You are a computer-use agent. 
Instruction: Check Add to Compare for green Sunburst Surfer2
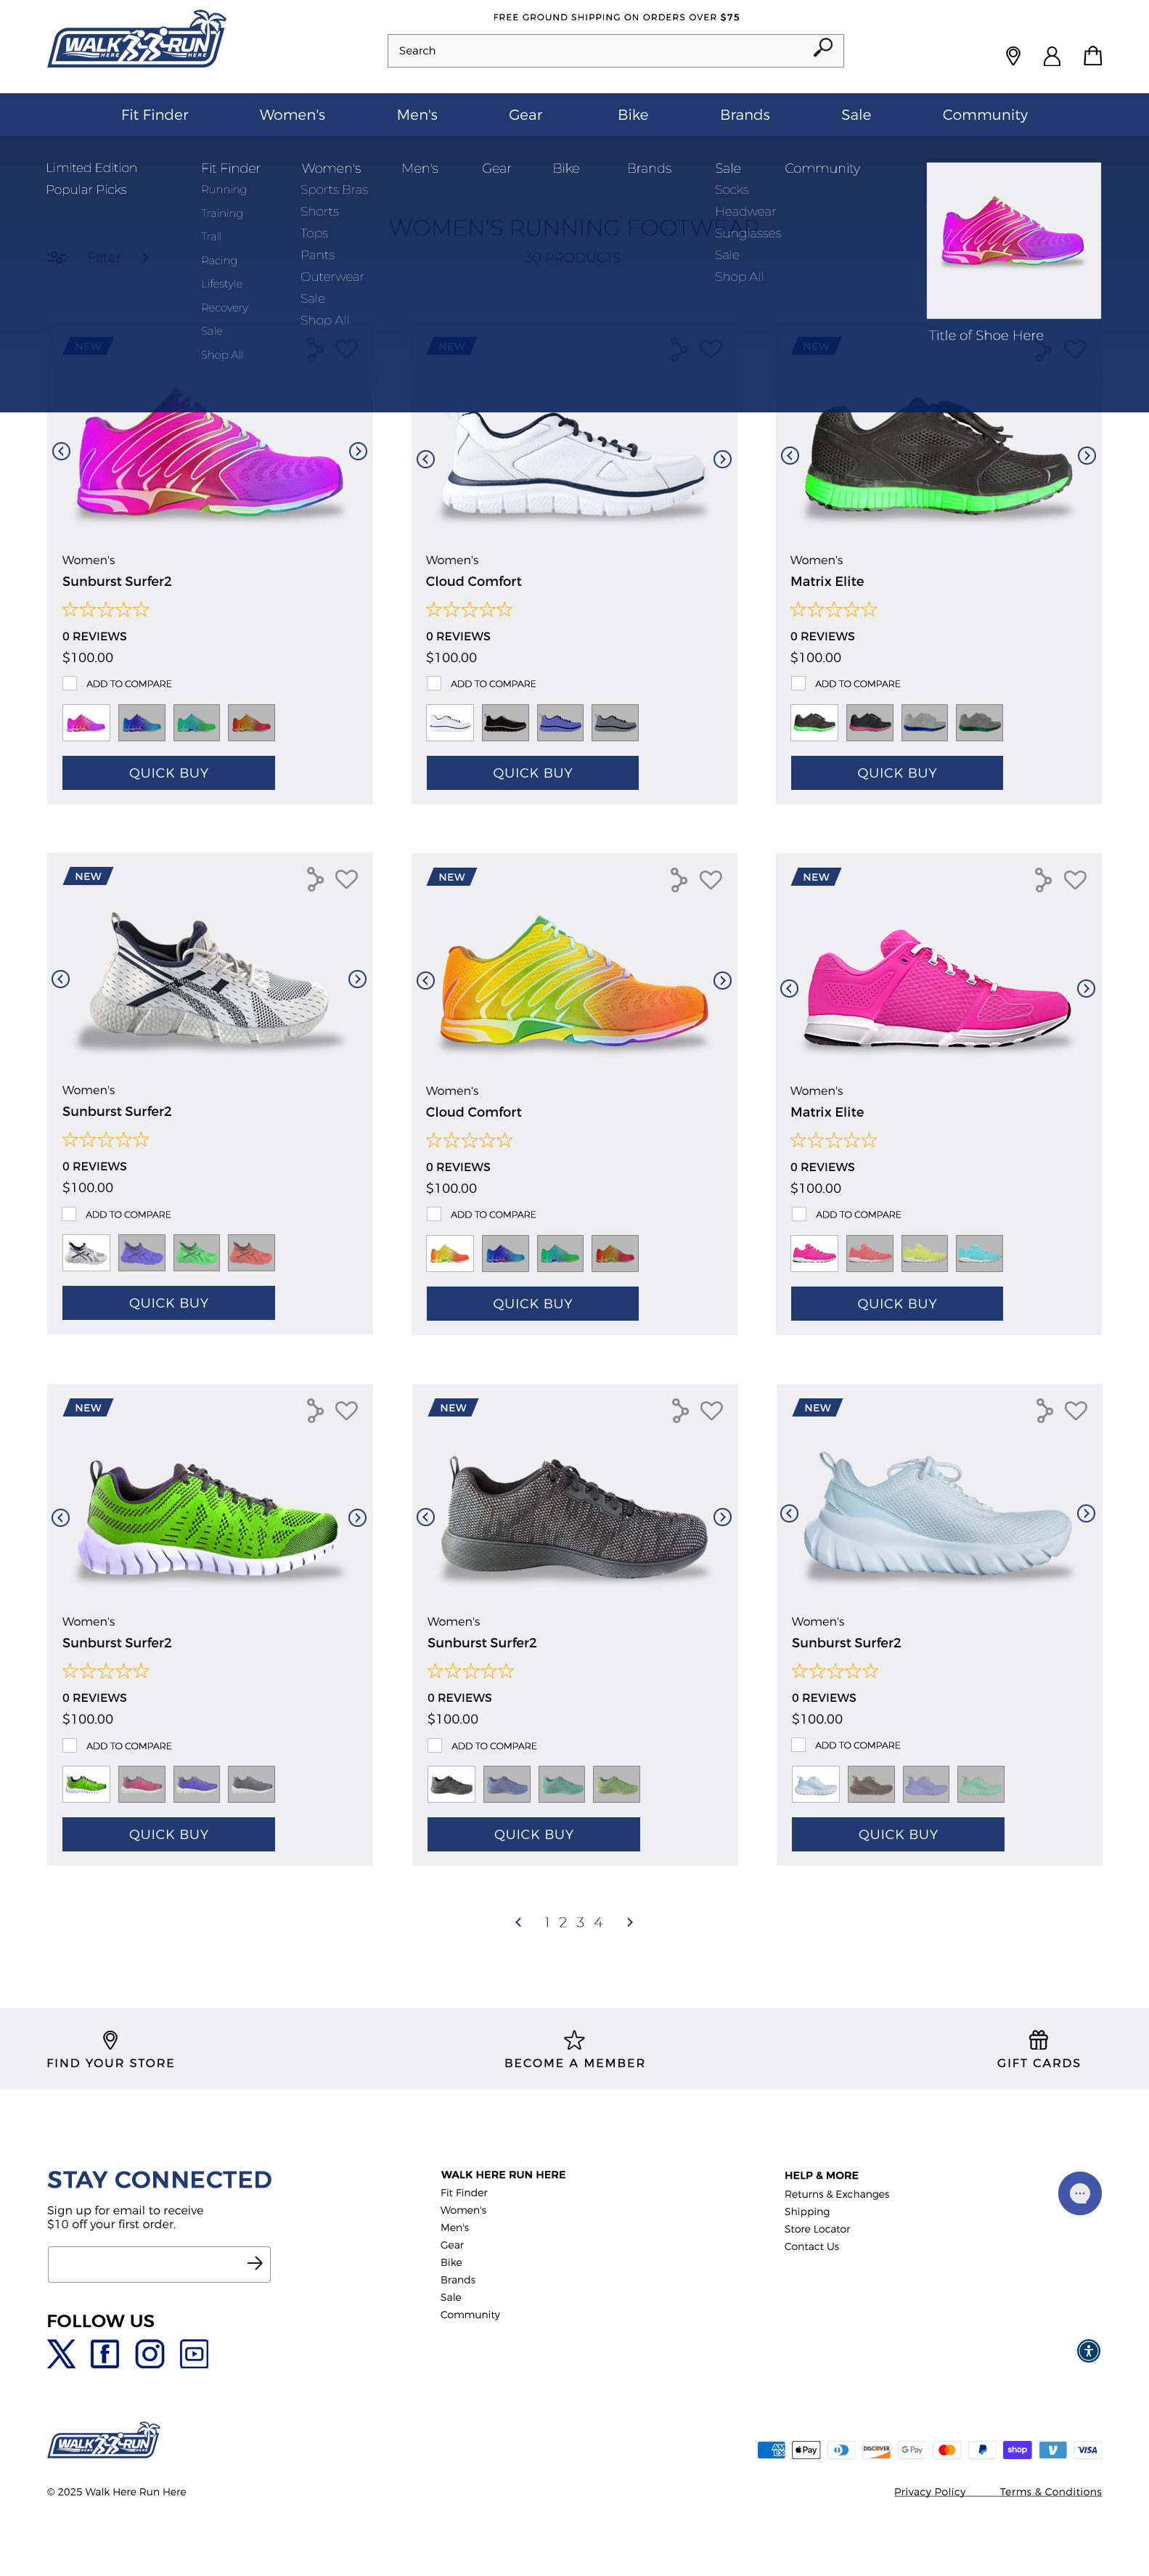(70, 1745)
